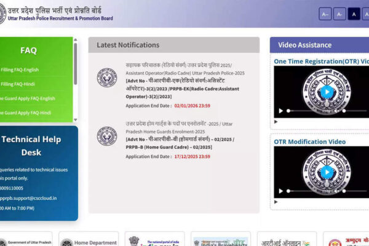This screenshot has width=369, height=246.
Task: Click the 'Latest Notifications' header
Action: point(174,45)
